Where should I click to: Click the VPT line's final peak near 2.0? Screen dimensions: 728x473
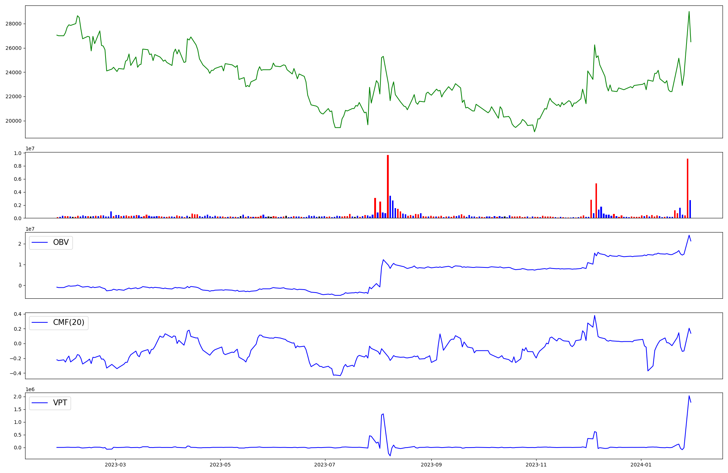pos(689,396)
